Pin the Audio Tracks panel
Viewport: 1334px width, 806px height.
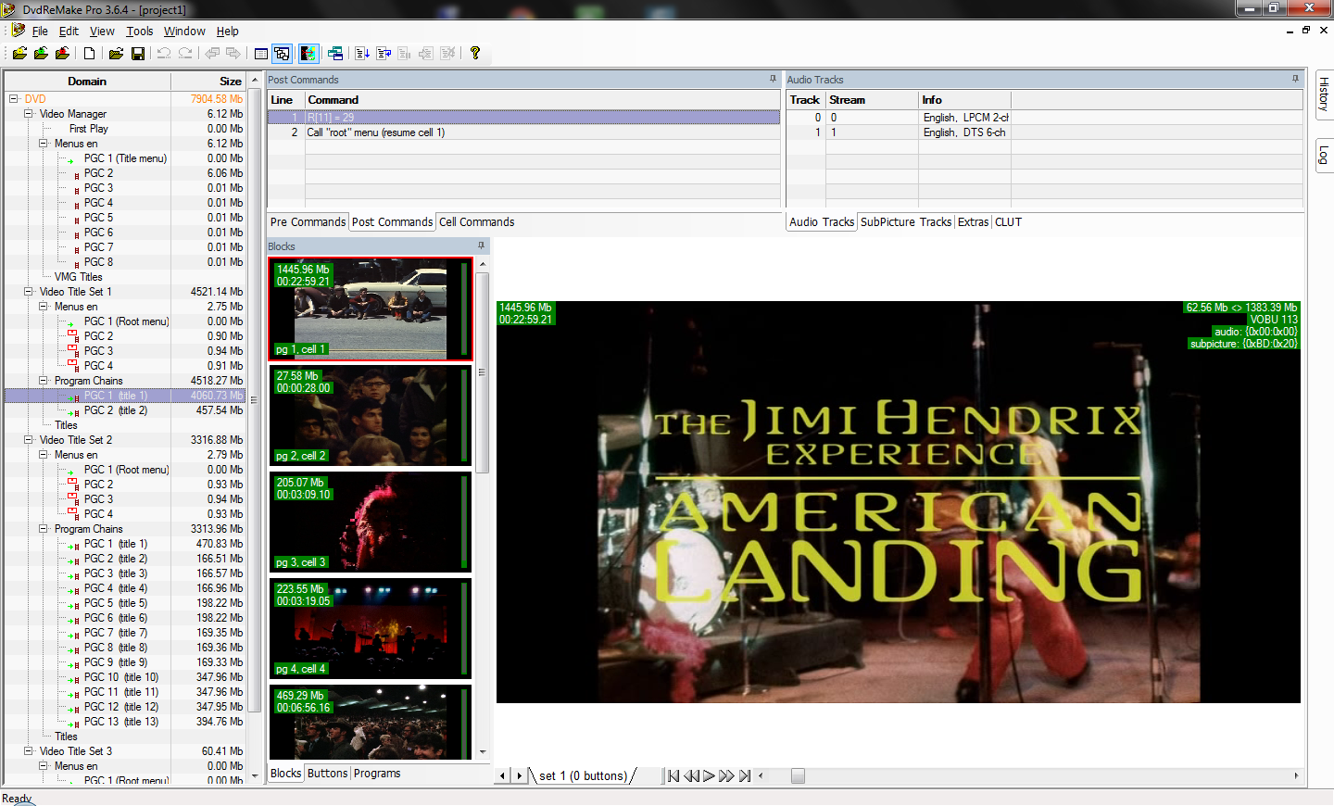tap(1295, 80)
